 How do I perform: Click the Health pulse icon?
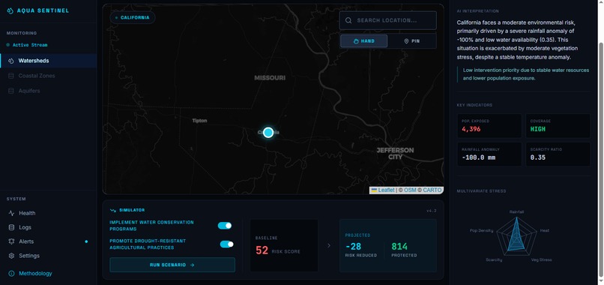[x=11, y=213]
